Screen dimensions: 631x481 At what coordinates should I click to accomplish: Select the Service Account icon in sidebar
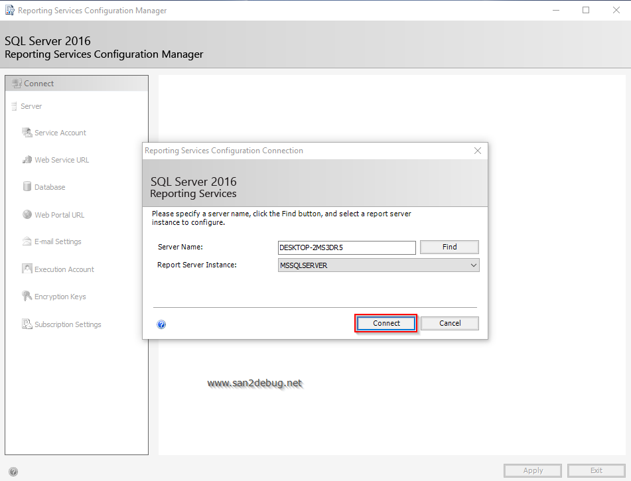pos(27,132)
